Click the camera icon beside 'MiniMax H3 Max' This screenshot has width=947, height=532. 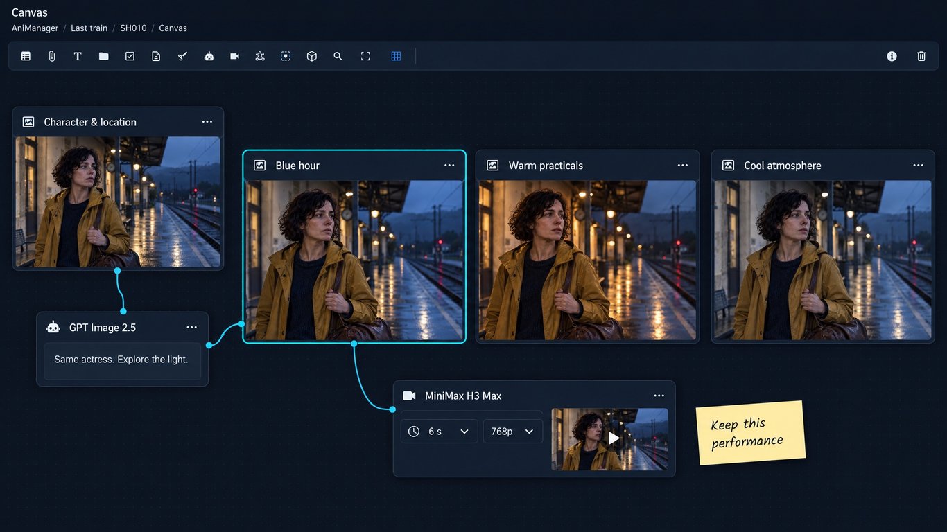click(x=409, y=396)
